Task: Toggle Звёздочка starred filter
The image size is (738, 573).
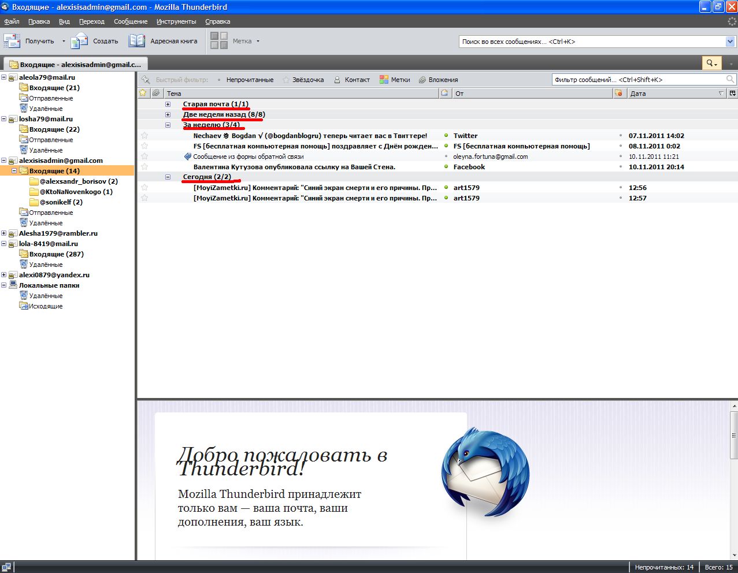Action: (x=303, y=80)
